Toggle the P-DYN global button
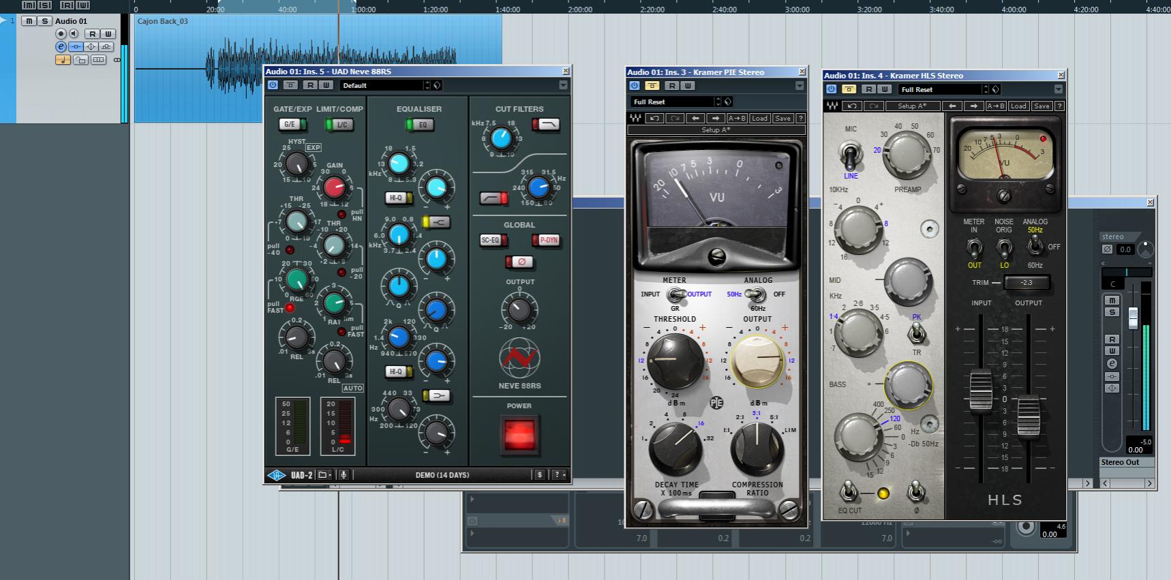Viewport: 1171px width, 580px height. pos(545,240)
